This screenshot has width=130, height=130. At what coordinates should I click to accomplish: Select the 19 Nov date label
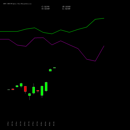[8, 123]
